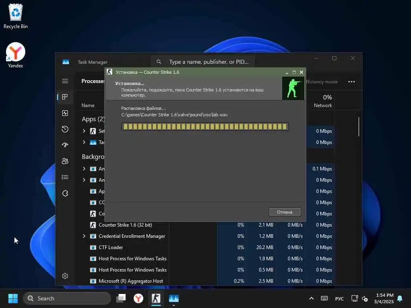Open the Windows Start menu
Screen dimensions: 411x308
click(x=13, y=298)
